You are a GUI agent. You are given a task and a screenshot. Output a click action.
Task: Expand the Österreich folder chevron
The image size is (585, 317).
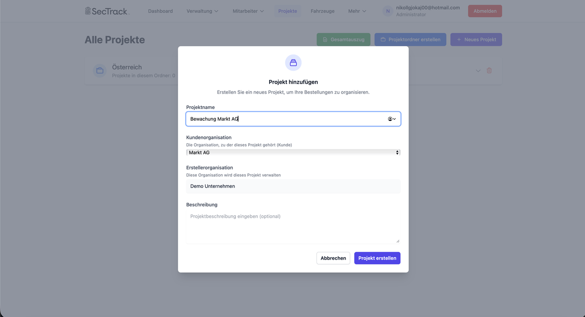click(x=478, y=71)
